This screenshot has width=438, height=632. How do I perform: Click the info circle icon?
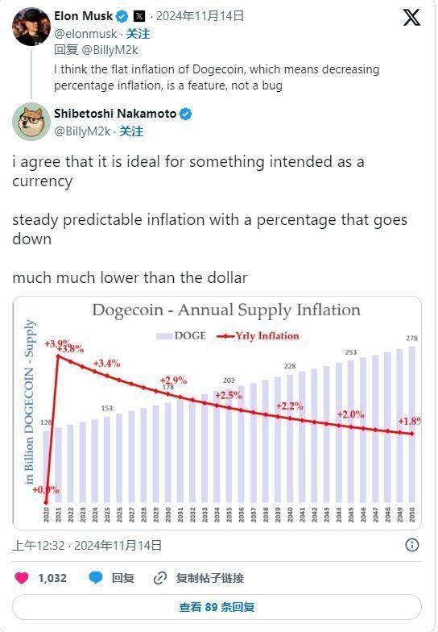click(x=412, y=545)
